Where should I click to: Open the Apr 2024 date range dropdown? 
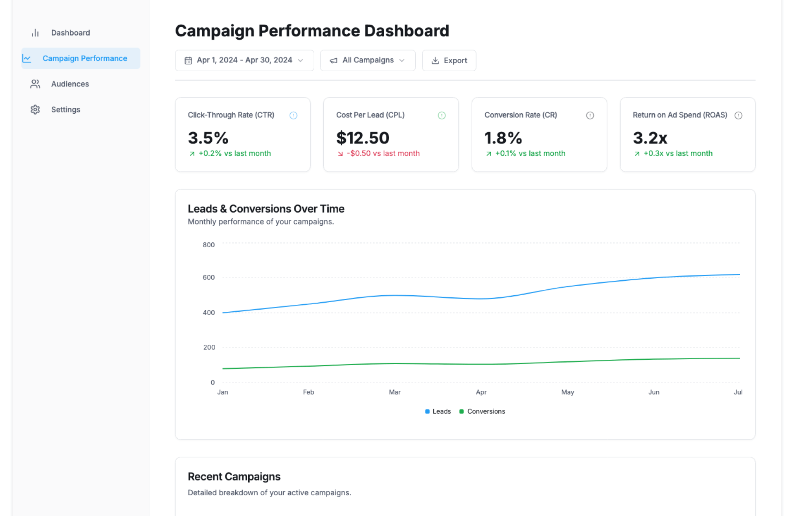pyautogui.click(x=244, y=60)
